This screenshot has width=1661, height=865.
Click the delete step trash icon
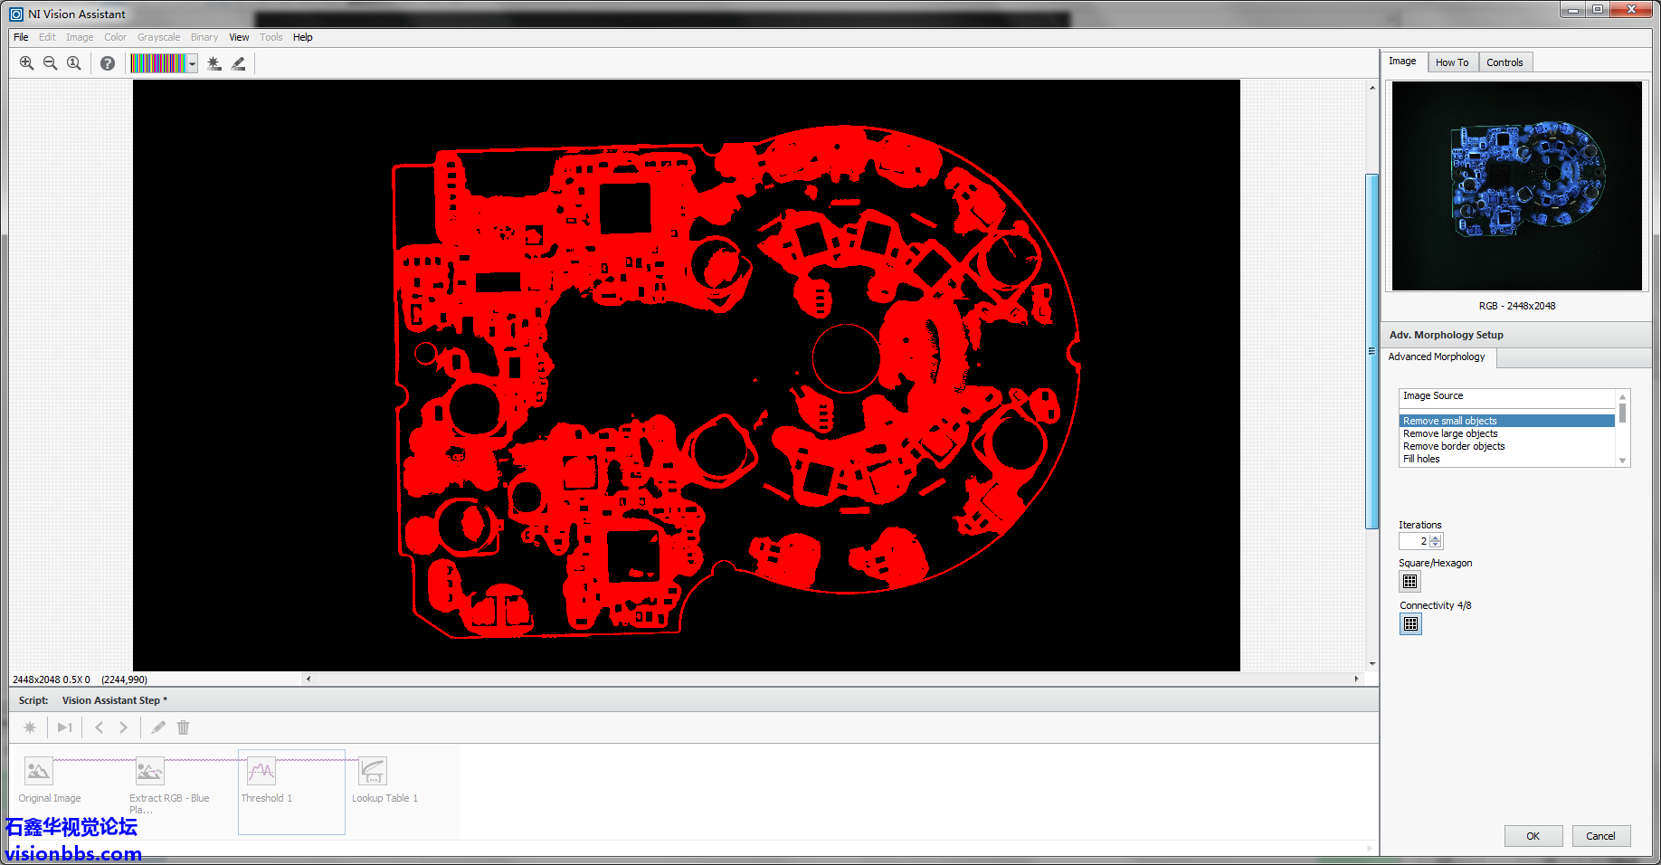184,727
